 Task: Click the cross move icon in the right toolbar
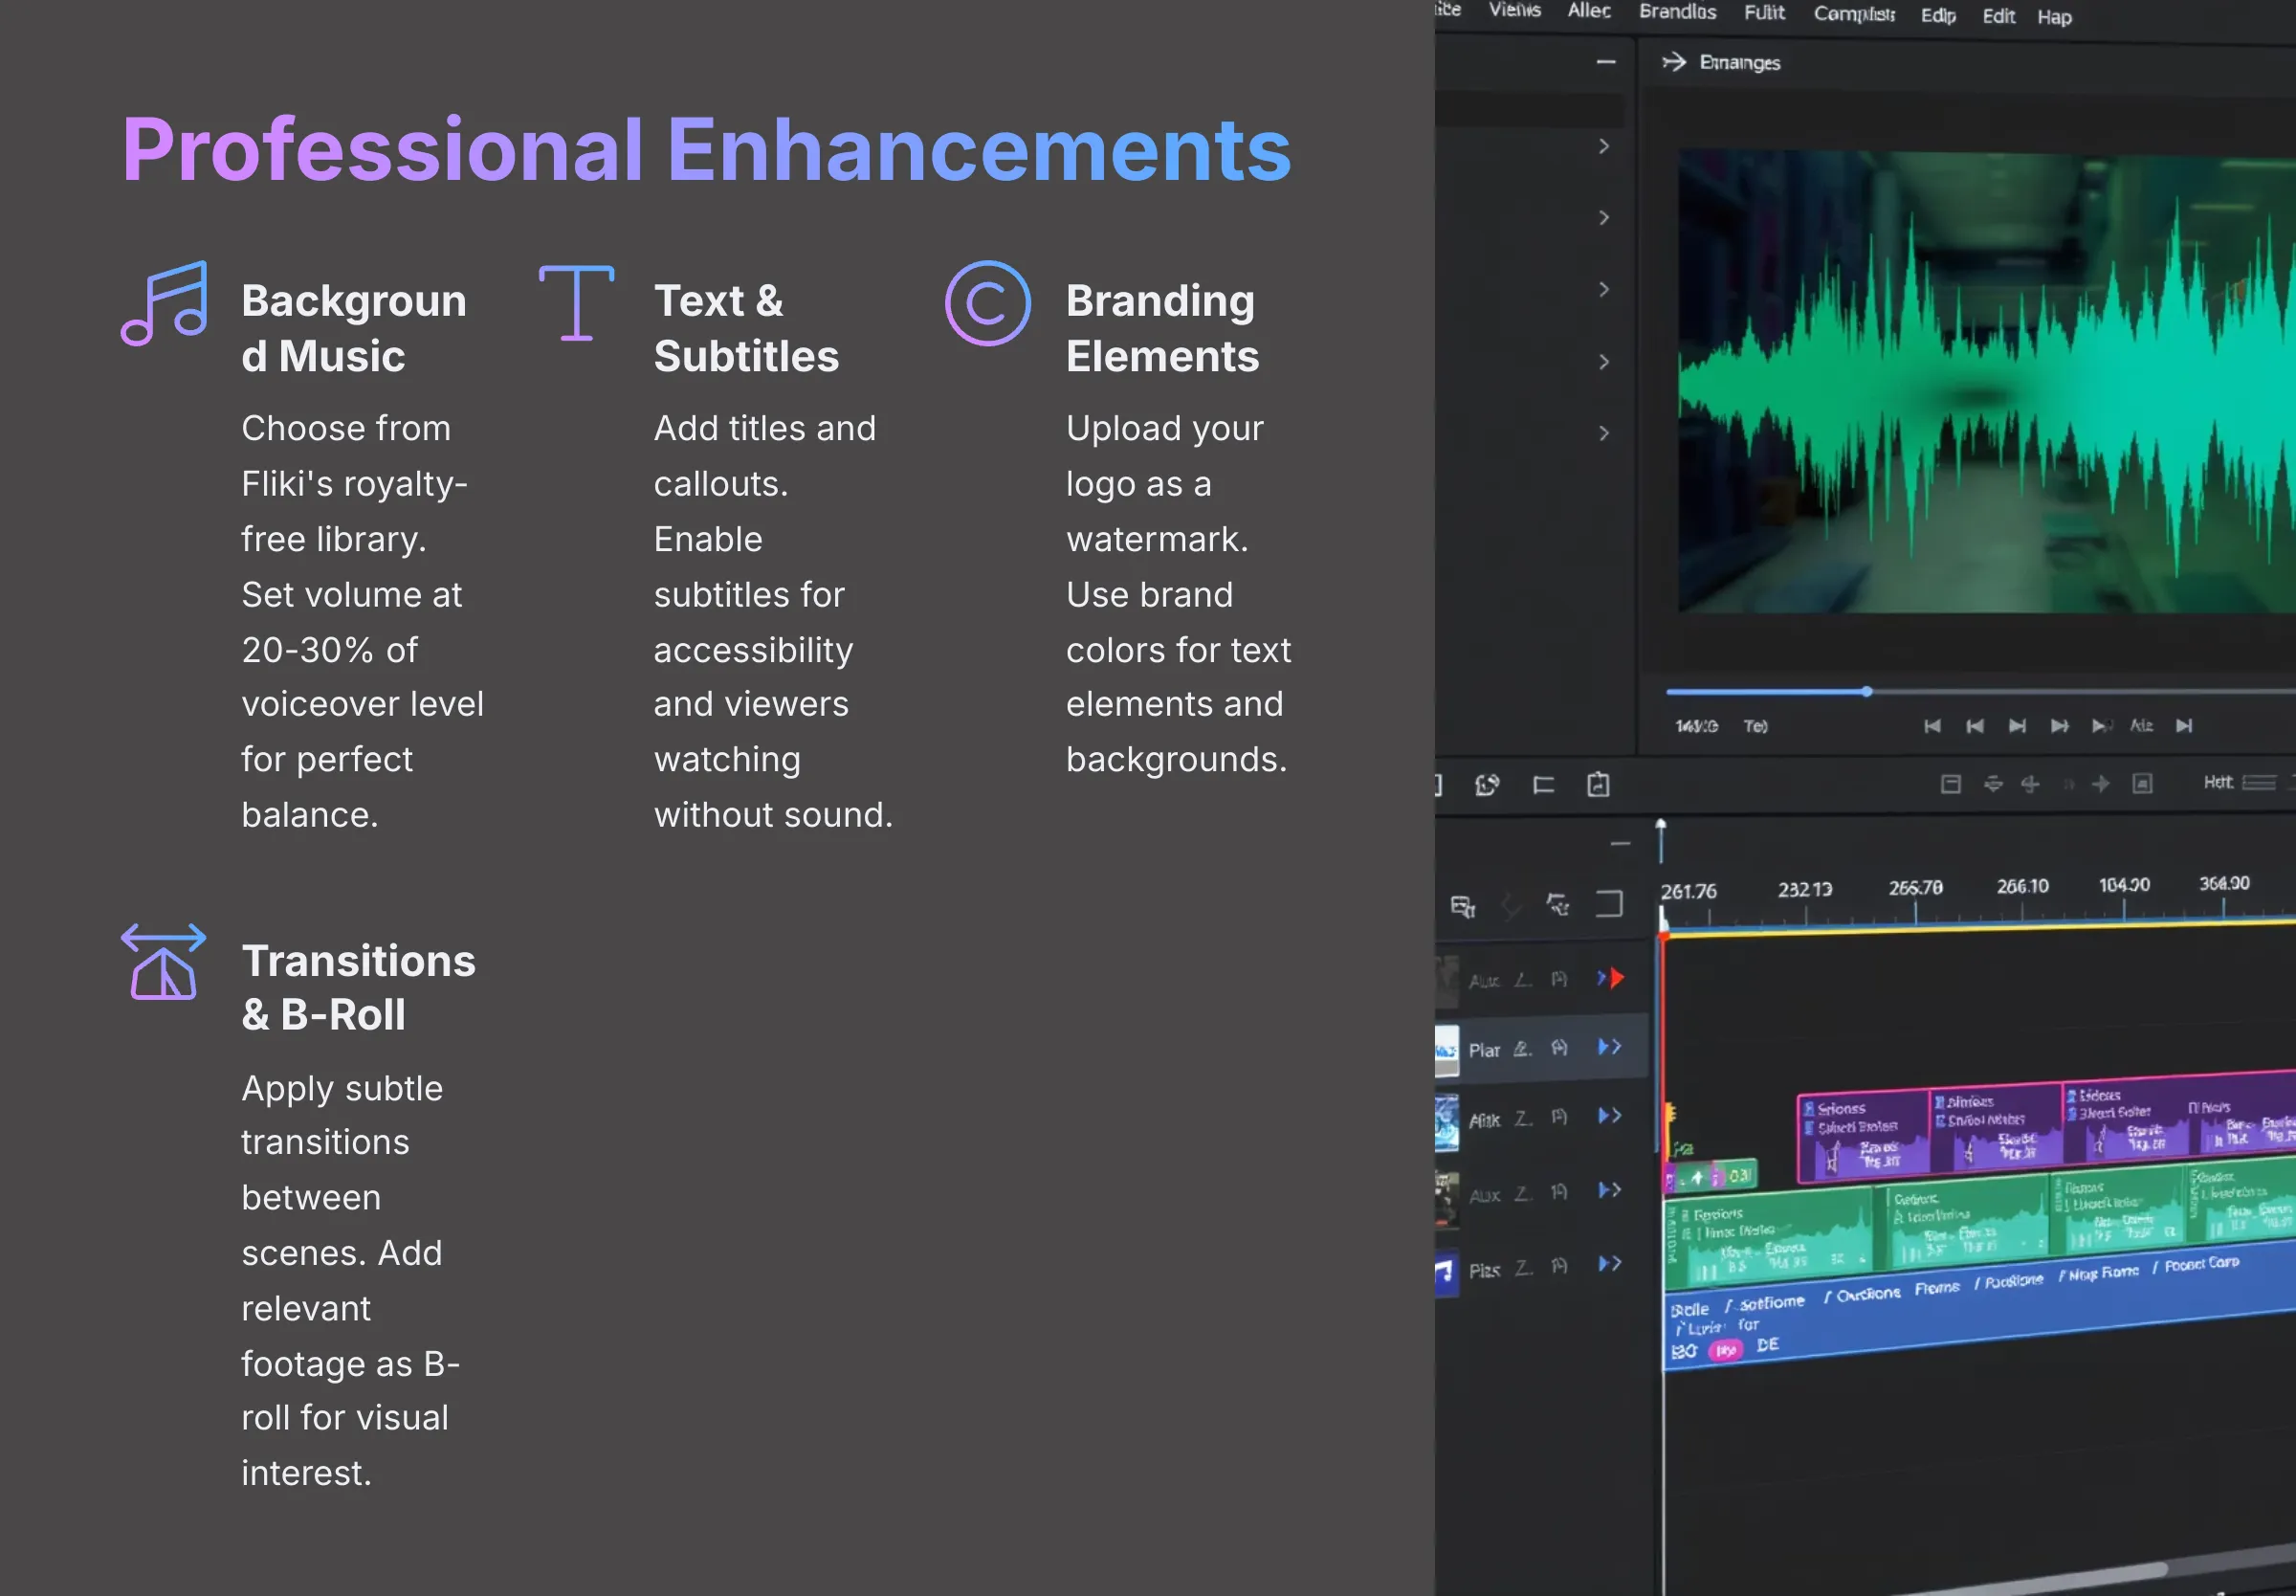(x=2030, y=784)
